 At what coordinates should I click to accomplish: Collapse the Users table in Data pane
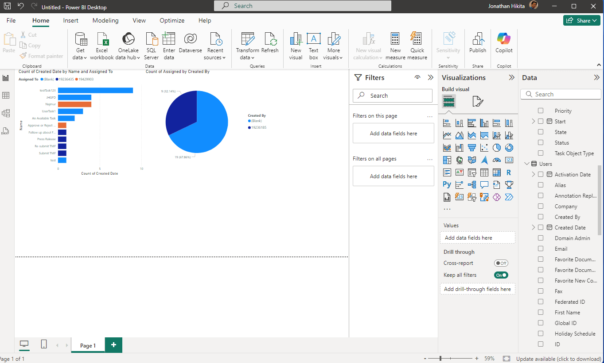(526, 164)
